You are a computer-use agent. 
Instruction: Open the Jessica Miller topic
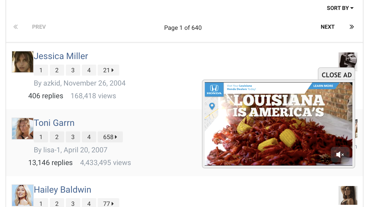[x=61, y=56]
